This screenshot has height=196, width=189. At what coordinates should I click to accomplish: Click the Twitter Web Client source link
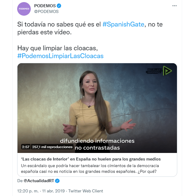click(86, 191)
